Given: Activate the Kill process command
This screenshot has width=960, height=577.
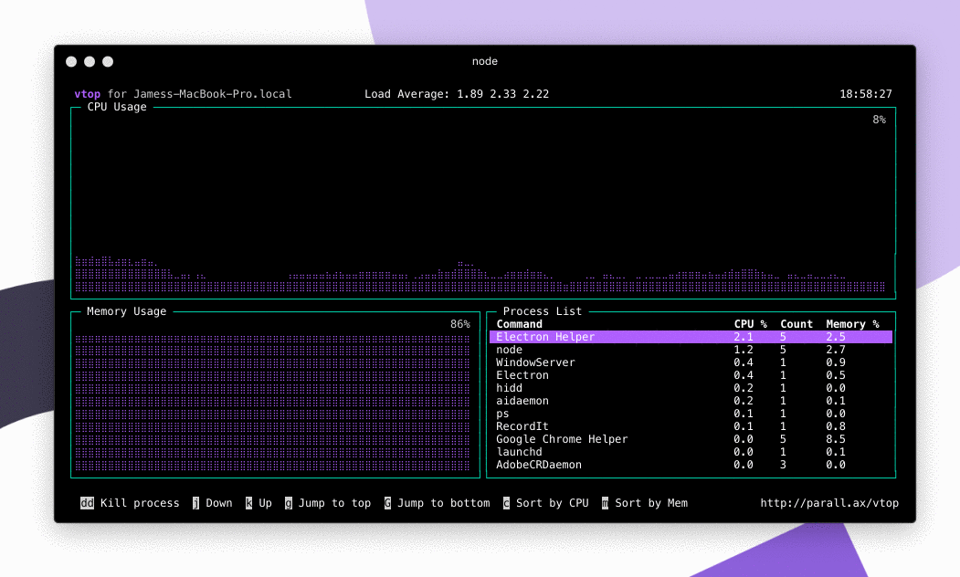Looking at the screenshot, I should click(x=130, y=503).
